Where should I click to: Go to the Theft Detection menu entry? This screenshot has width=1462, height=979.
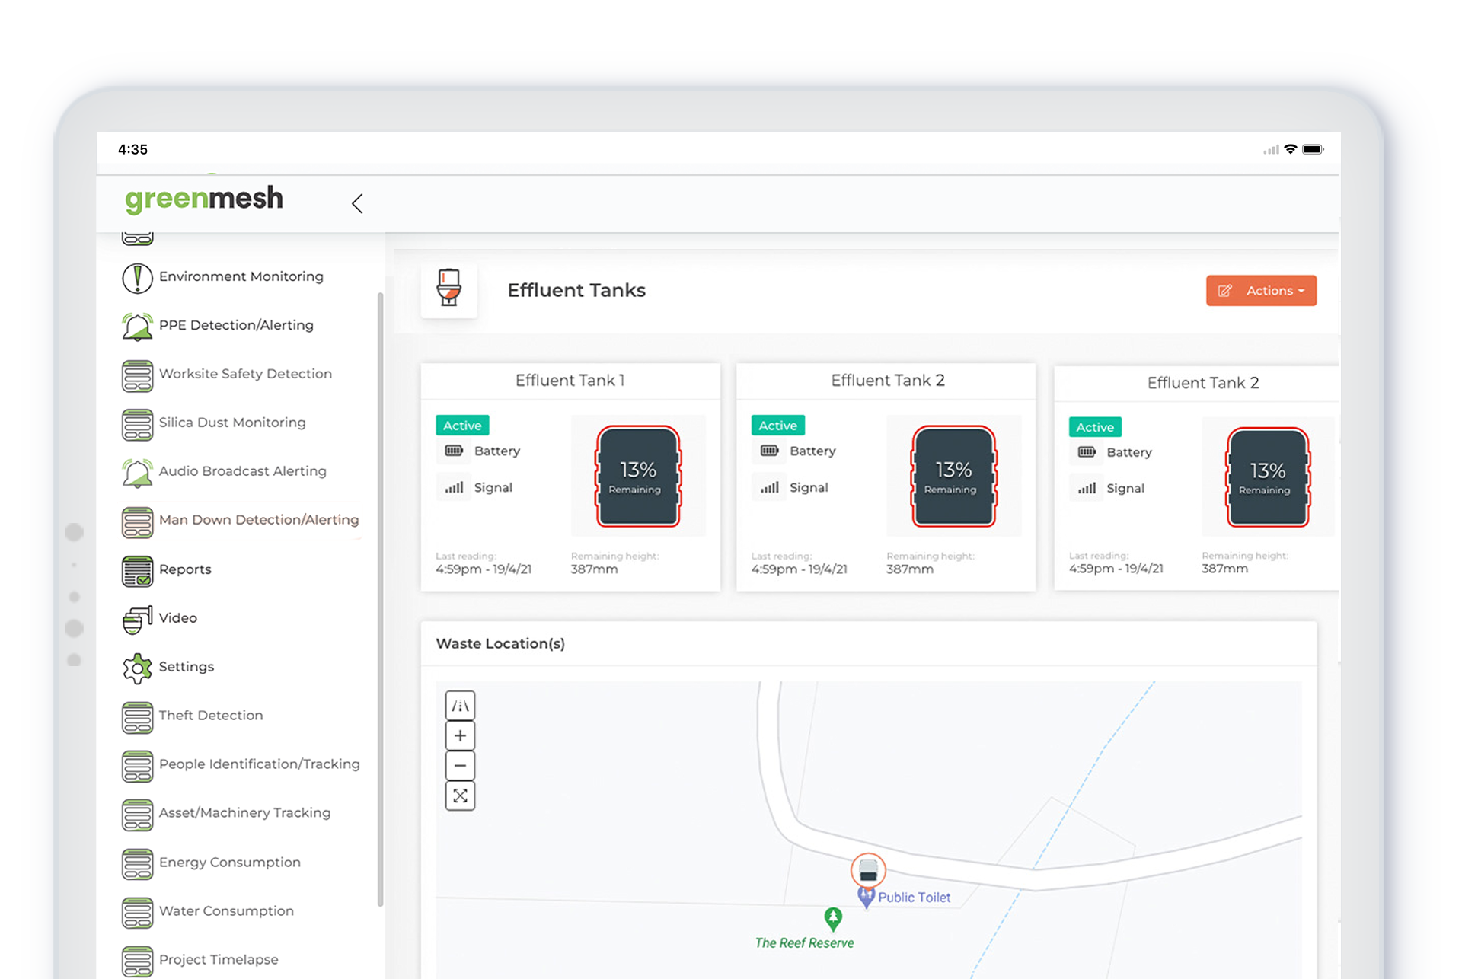210,716
